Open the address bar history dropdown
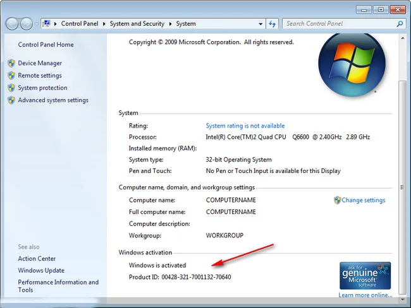 coord(261,24)
